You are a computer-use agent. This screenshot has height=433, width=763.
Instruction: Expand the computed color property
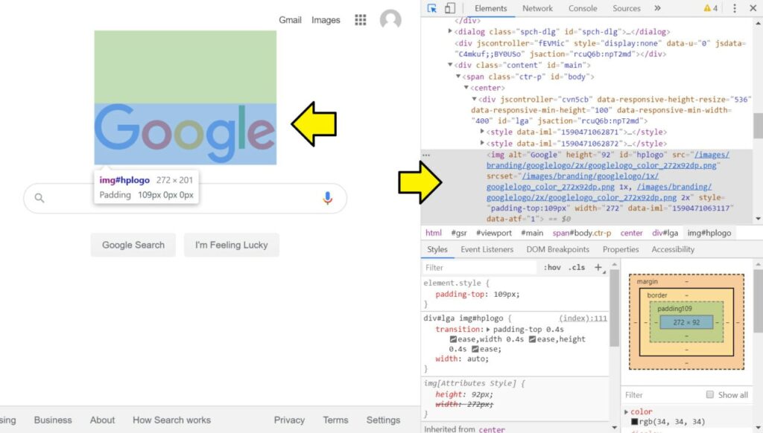[626, 412]
